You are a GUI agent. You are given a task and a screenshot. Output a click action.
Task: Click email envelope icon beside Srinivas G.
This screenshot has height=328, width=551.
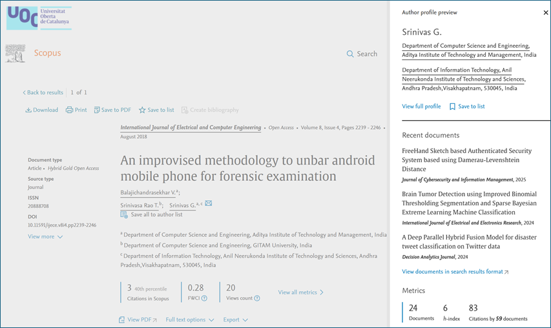coord(209,204)
